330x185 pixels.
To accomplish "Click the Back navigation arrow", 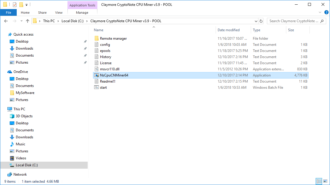I will [6, 21].
